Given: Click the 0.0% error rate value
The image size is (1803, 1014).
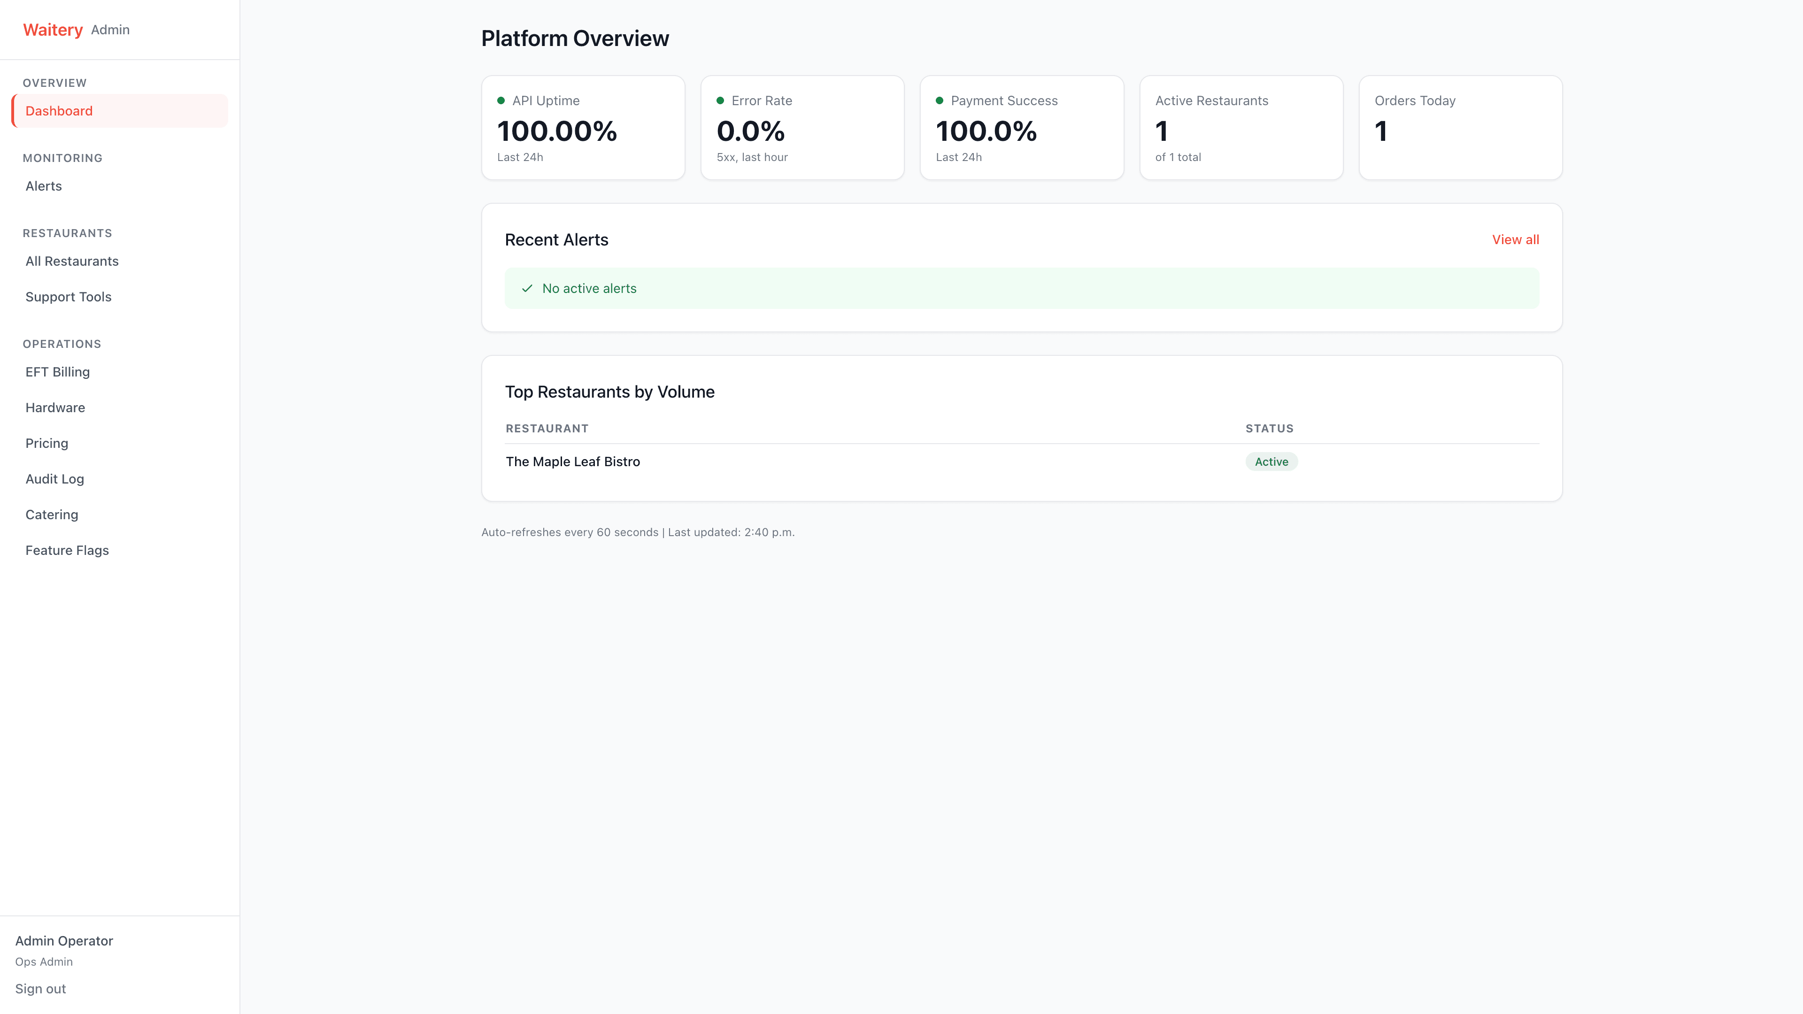Looking at the screenshot, I should (750, 131).
